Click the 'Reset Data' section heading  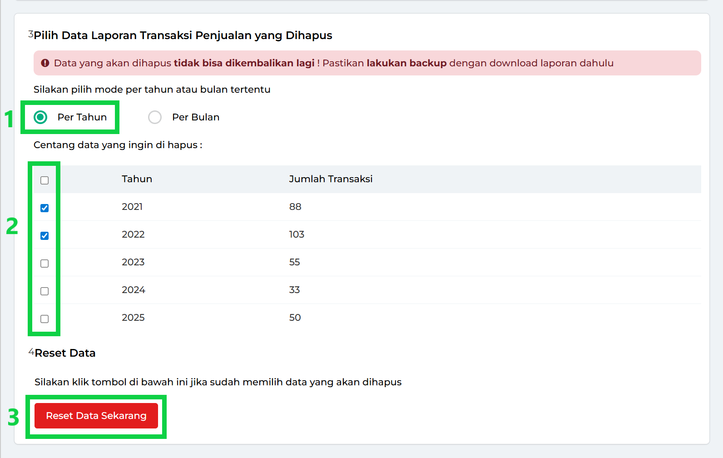(65, 353)
